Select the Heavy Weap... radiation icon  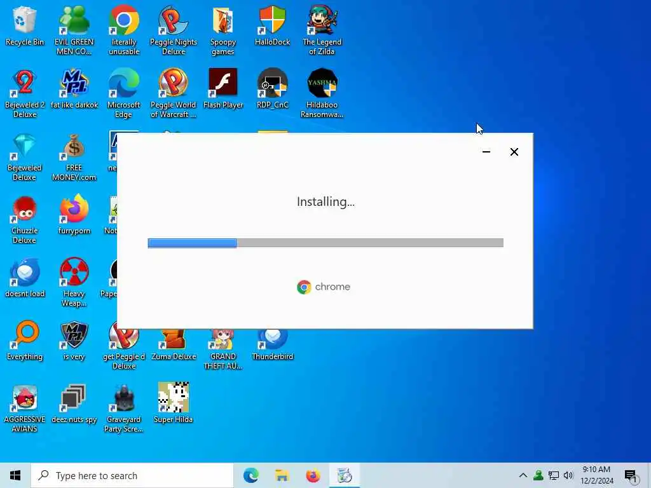pos(74,283)
